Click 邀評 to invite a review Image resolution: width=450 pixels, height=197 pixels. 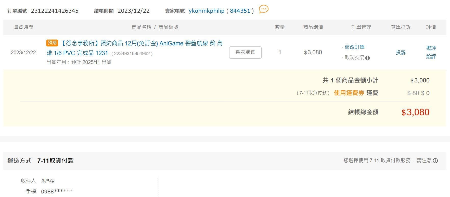[431, 48]
